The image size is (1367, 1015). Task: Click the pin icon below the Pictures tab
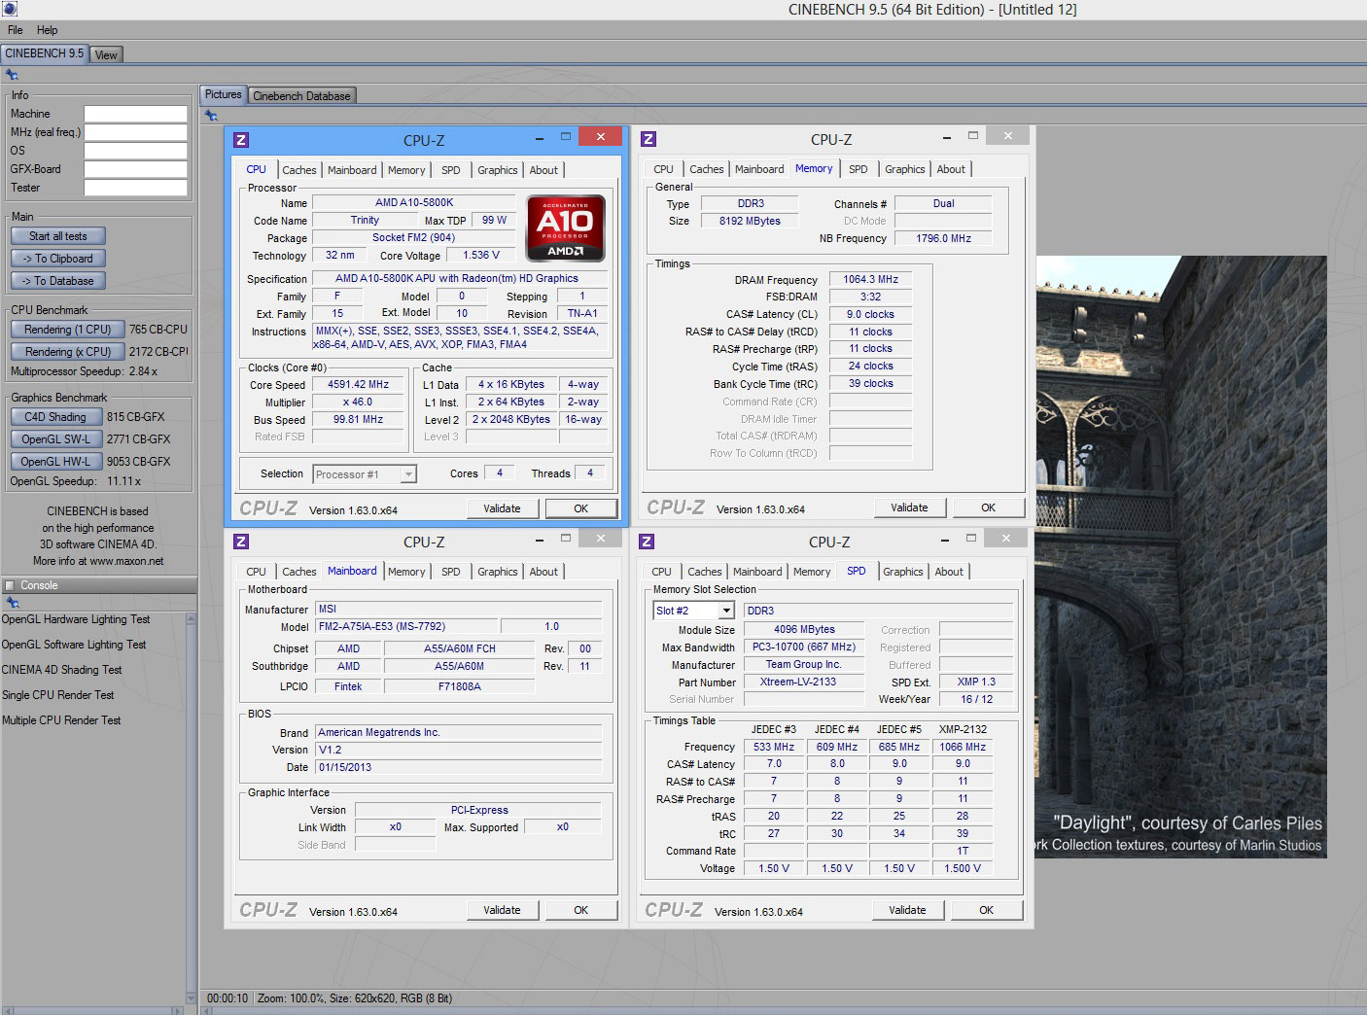211,116
